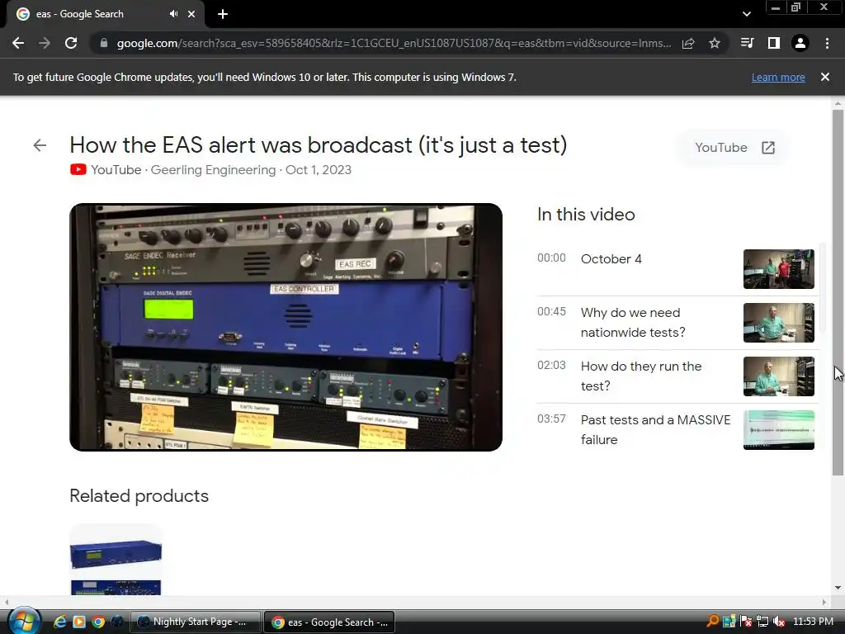
Task: Click the 02:03 chapter thumbnail
Action: click(x=779, y=376)
